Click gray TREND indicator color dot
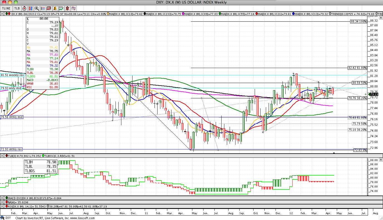 pyautogui.click(x=330, y=14)
